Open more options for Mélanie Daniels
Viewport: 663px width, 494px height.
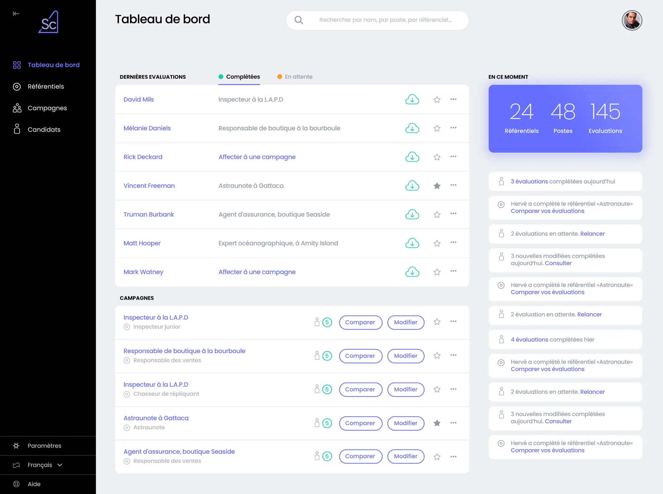point(453,128)
